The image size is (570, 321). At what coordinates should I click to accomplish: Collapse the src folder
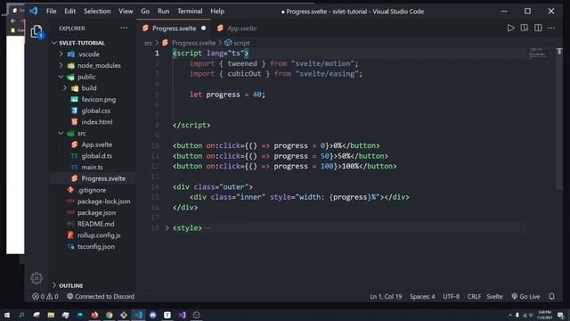coord(61,133)
